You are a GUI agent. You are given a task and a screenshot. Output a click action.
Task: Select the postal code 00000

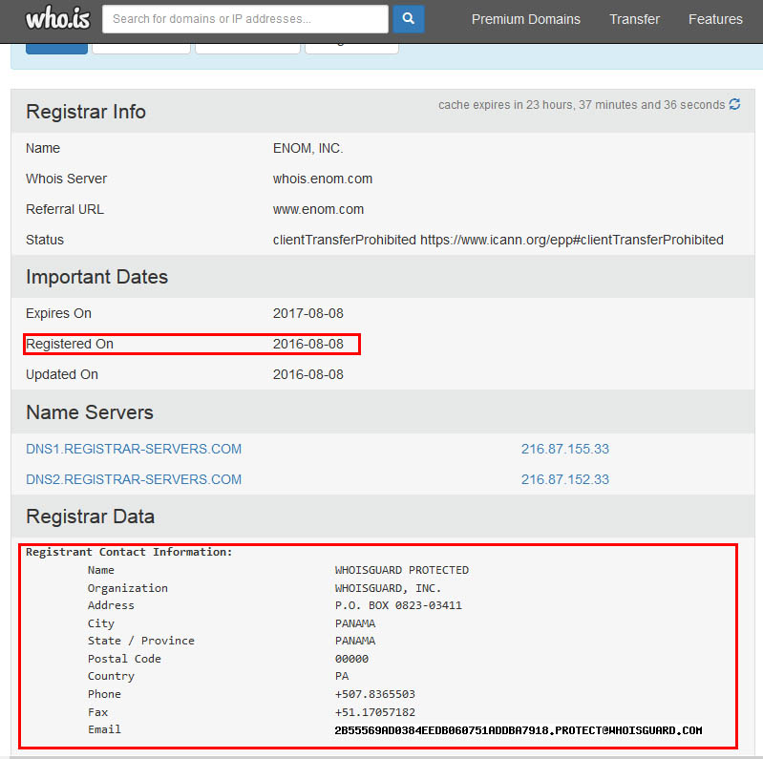pos(351,659)
